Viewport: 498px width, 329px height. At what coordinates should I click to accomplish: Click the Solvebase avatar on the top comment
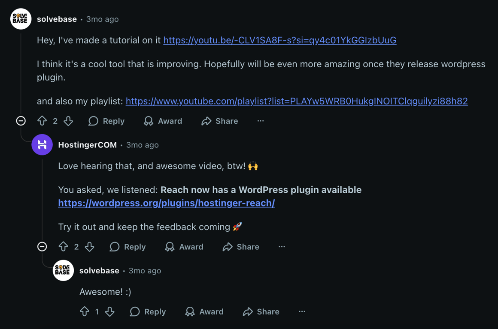[21, 19]
